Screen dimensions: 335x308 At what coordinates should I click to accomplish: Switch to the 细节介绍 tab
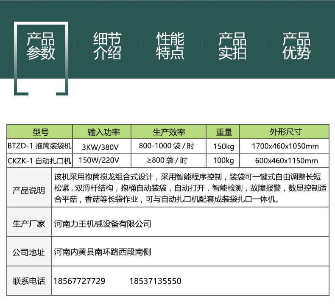[x=107, y=46]
